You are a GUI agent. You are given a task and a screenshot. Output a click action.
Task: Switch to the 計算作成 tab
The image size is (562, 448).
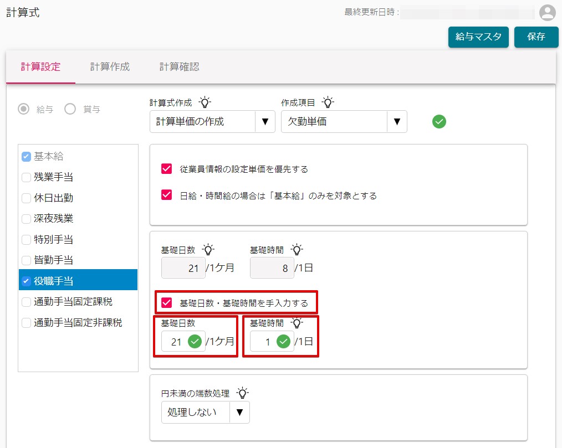click(x=110, y=67)
